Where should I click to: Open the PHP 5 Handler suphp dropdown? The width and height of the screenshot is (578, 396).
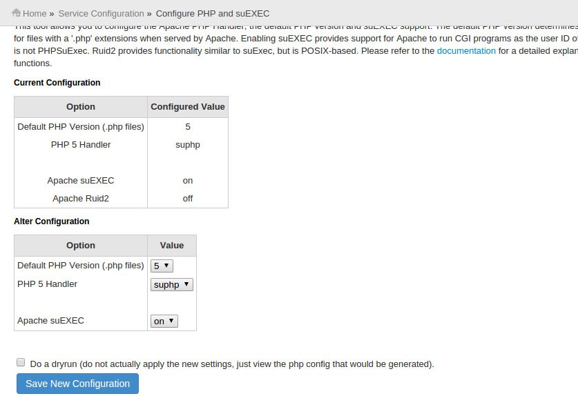pyautogui.click(x=172, y=284)
